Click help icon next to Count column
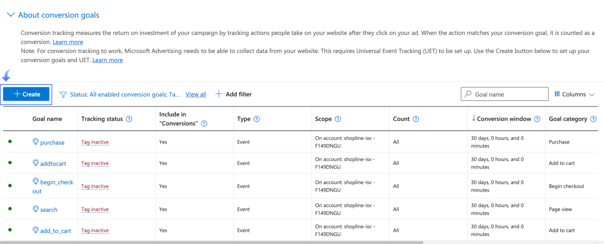The image size is (604, 244). tap(416, 119)
